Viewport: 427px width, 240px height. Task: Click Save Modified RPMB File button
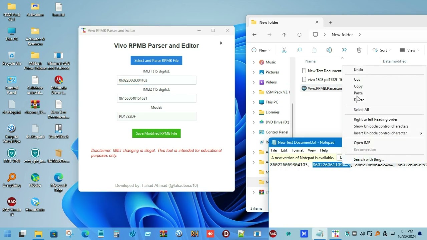tap(156, 133)
